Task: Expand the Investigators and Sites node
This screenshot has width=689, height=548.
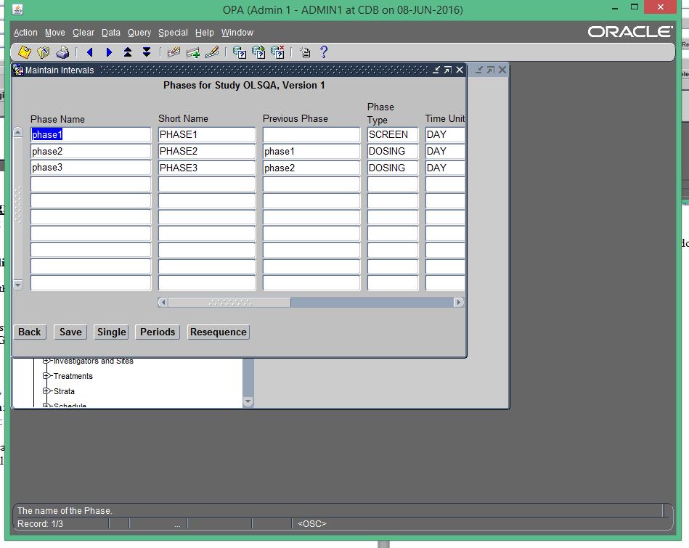Action: (46, 361)
